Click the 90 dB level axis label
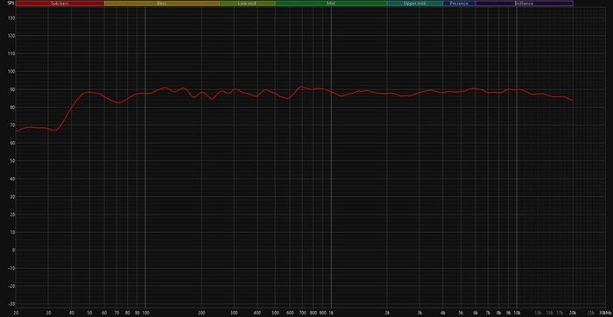 (12, 89)
